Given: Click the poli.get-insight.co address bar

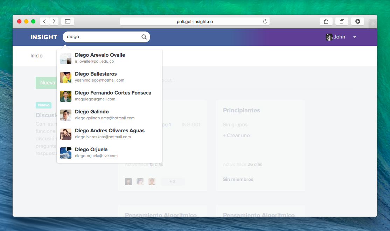Looking at the screenshot, I should click(x=195, y=21).
